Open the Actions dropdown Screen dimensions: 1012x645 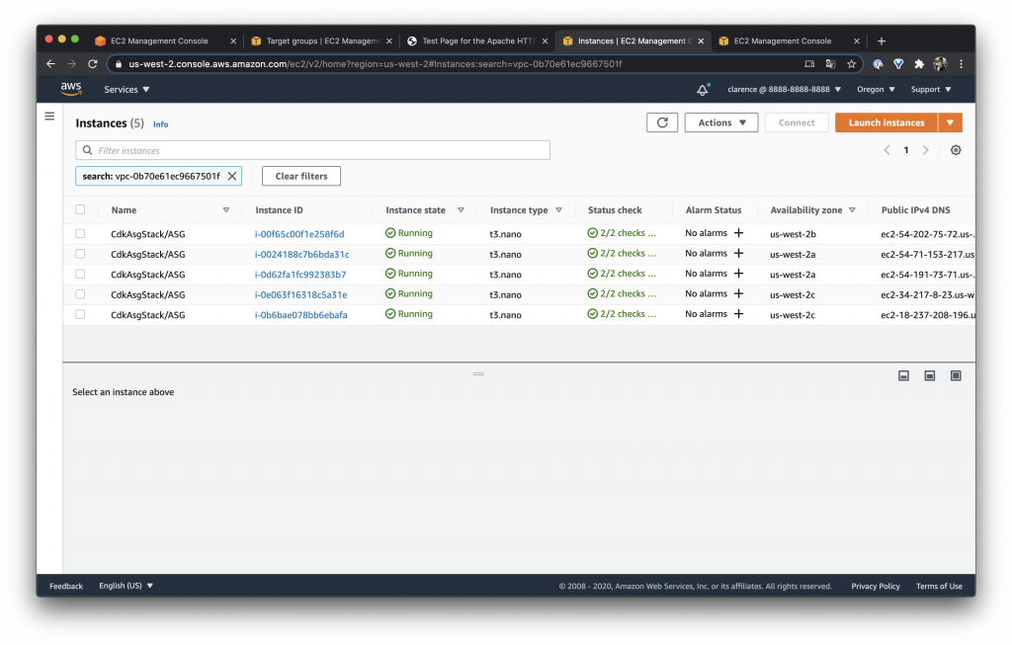720,122
